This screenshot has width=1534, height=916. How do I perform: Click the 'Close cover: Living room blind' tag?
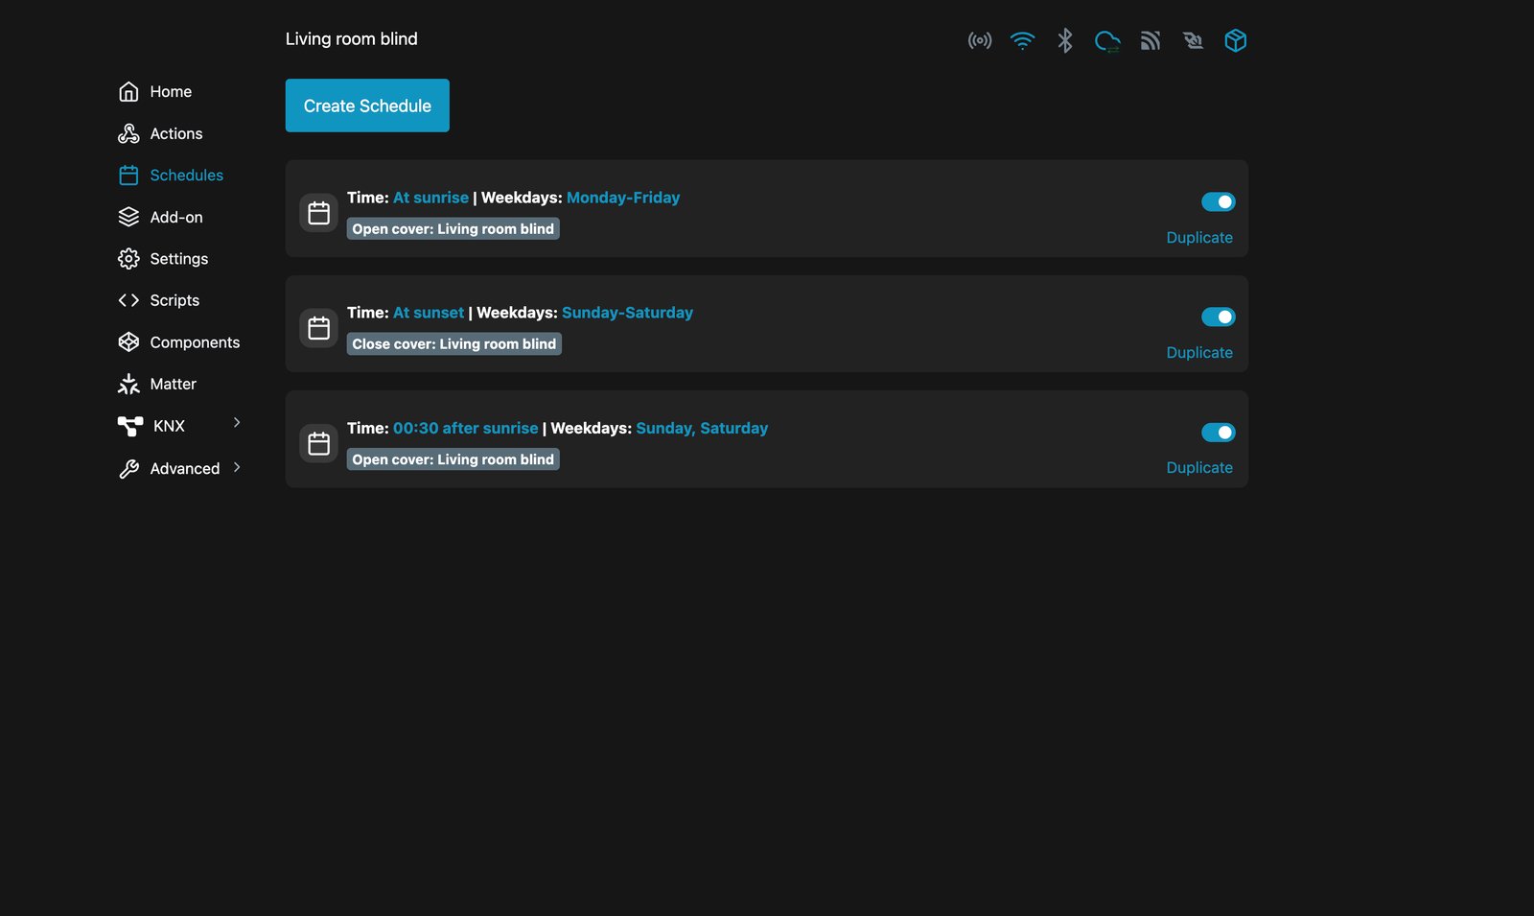(x=454, y=344)
